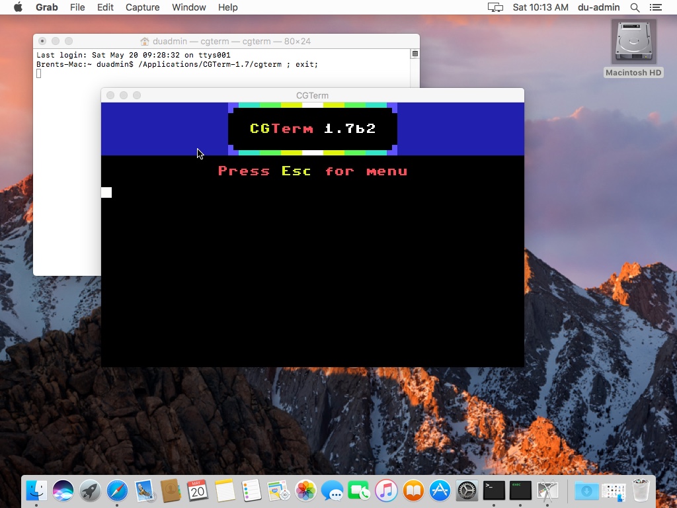Open Trash in the Dock
The width and height of the screenshot is (677, 508).
click(641, 491)
